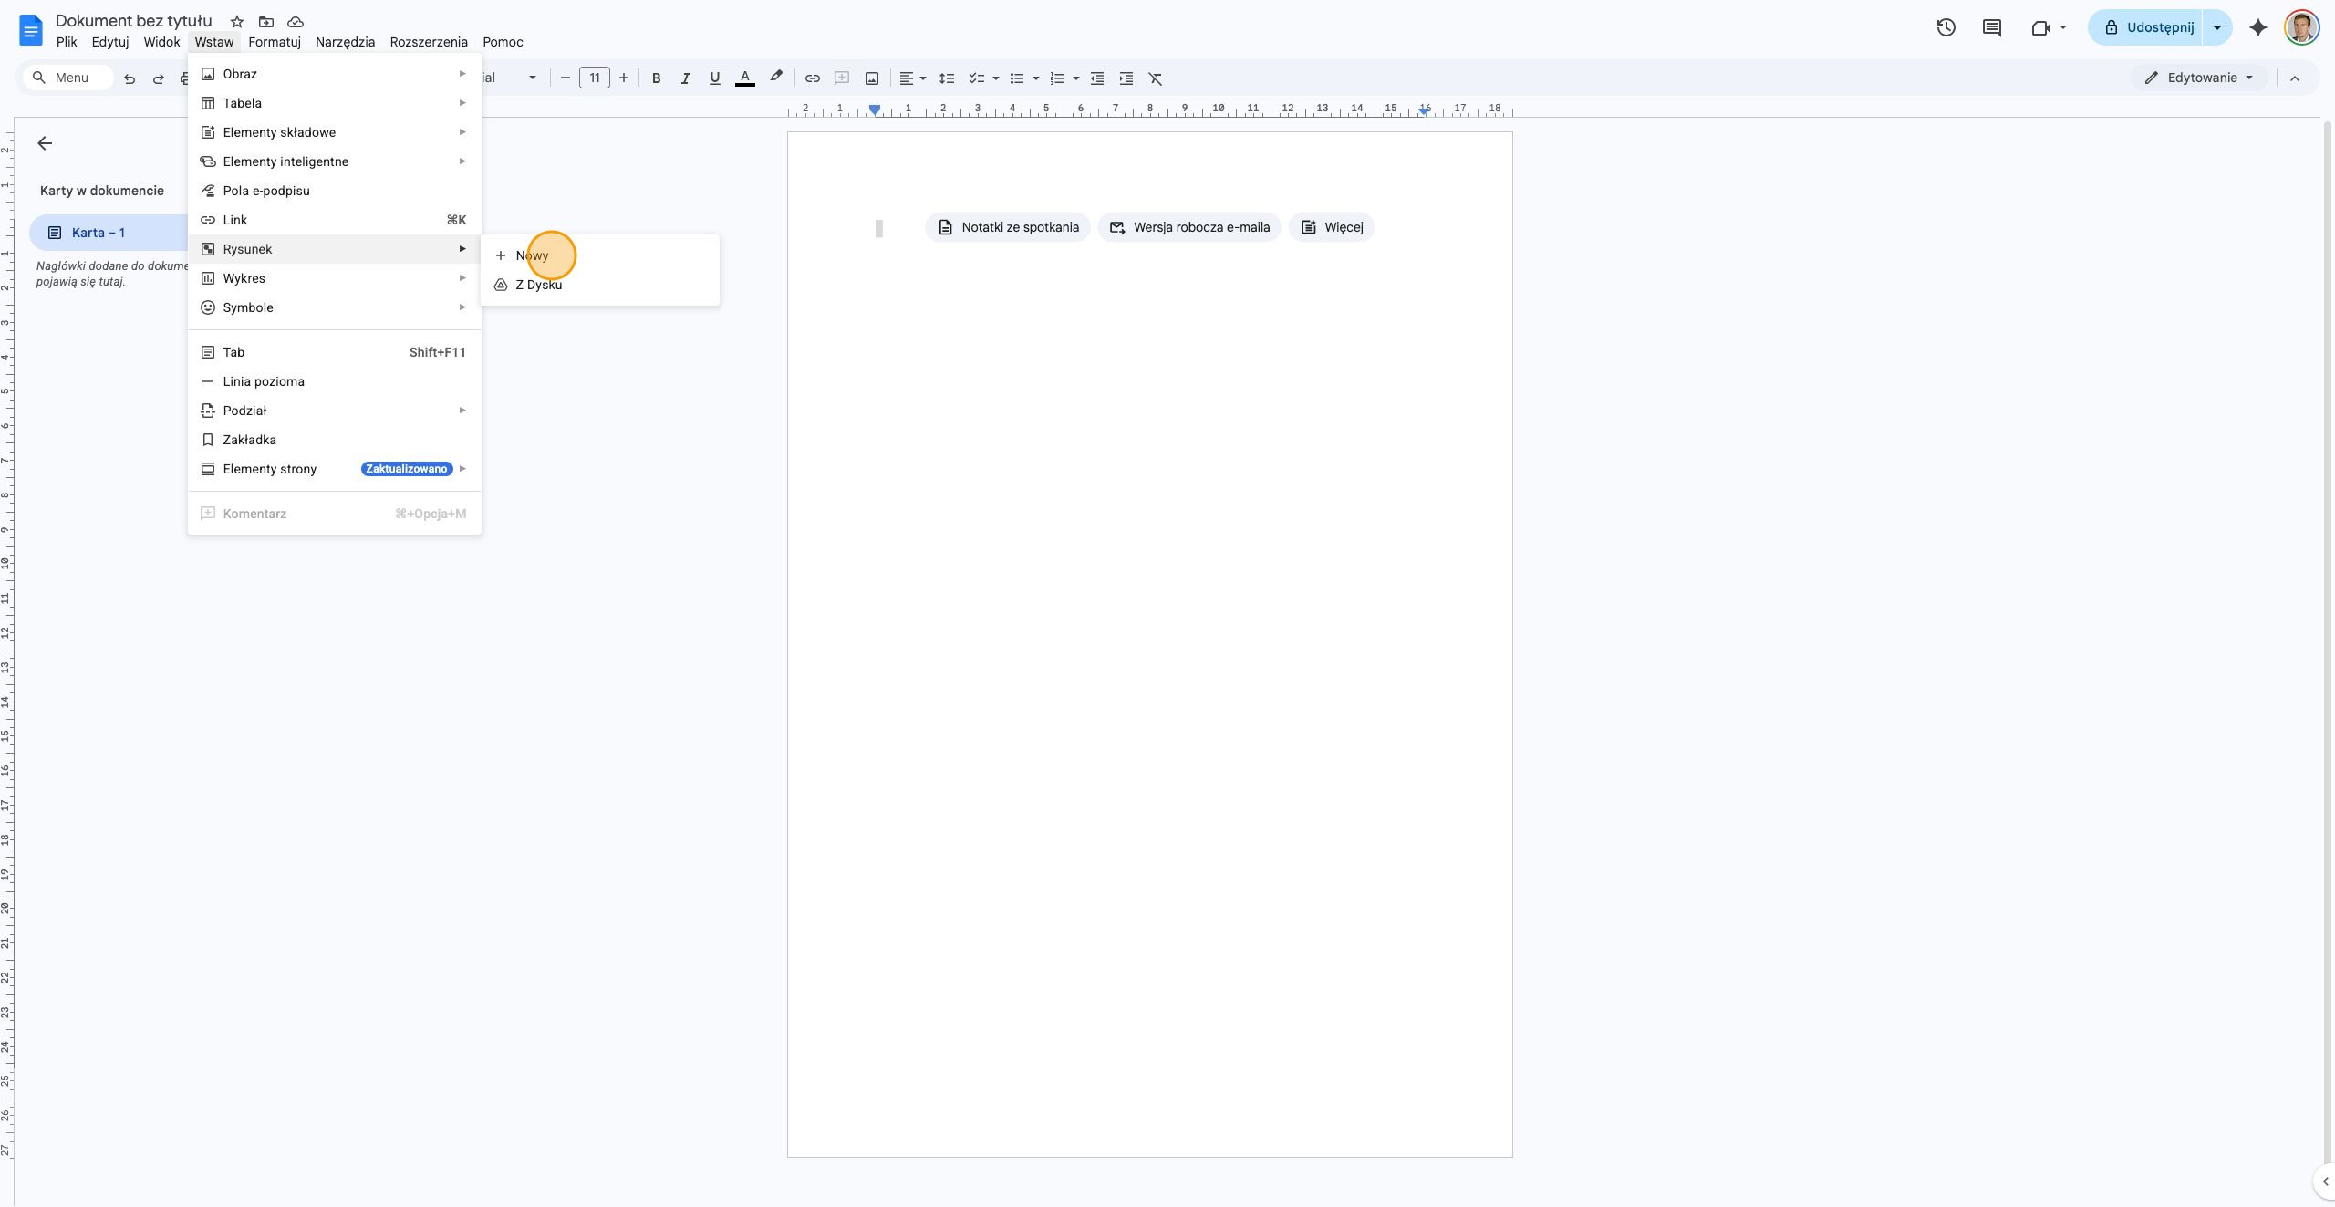Viewport: 2335px width, 1207px height.
Task: Click the Redo arrow icon
Action: (159, 78)
